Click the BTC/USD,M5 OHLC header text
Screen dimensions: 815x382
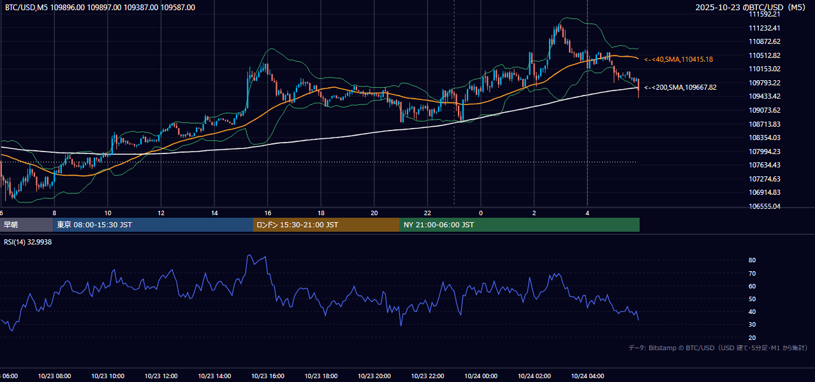point(100,8)
